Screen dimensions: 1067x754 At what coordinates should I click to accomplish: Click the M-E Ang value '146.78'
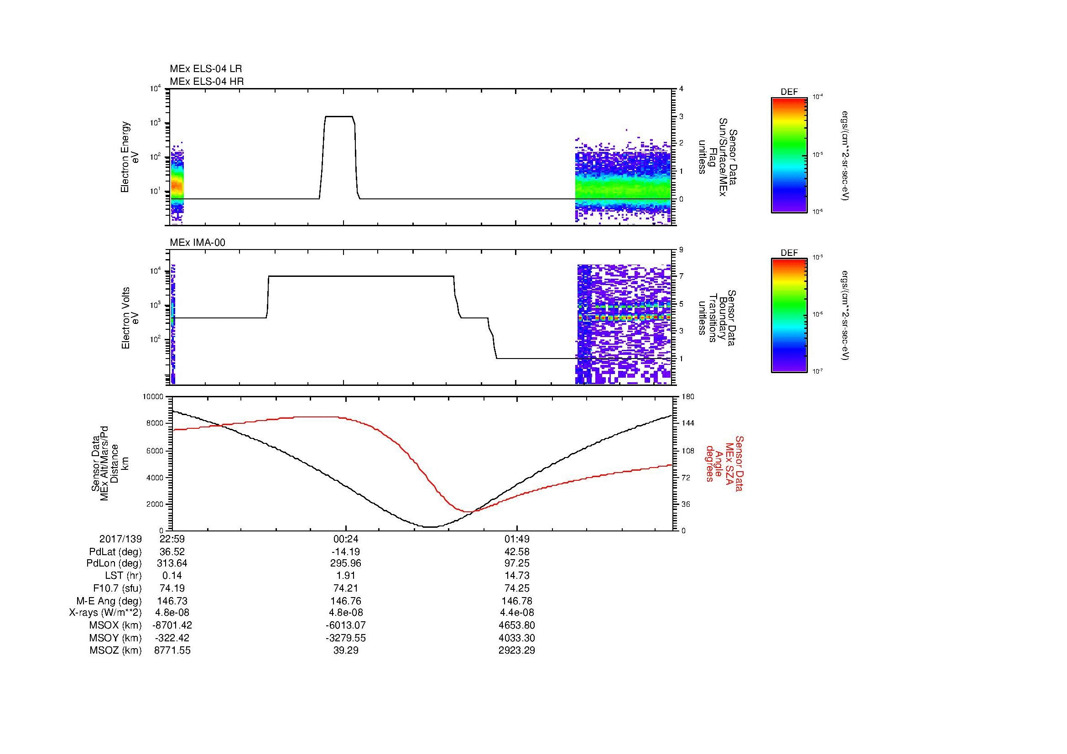(517, 601)
